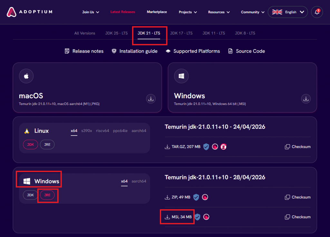Open Latest Releases in navigation

pos(123,12)
